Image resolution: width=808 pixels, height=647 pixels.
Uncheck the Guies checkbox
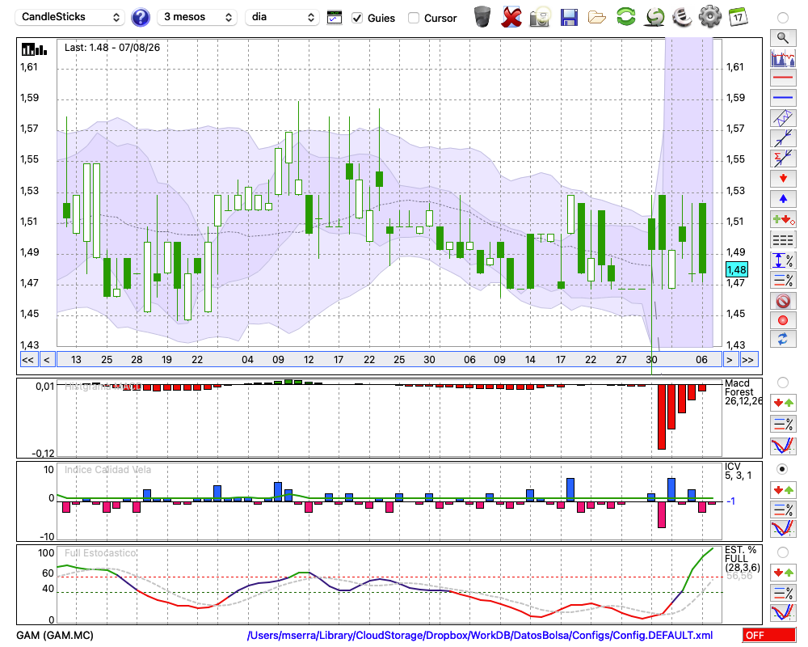(357, 18)
